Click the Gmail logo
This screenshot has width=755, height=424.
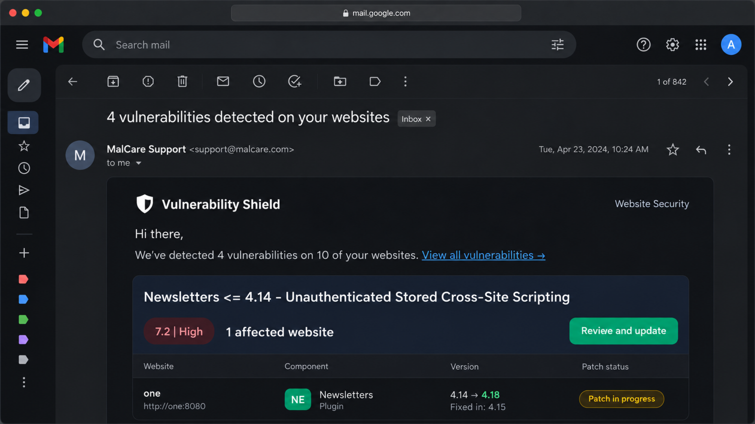click(53, 45)
